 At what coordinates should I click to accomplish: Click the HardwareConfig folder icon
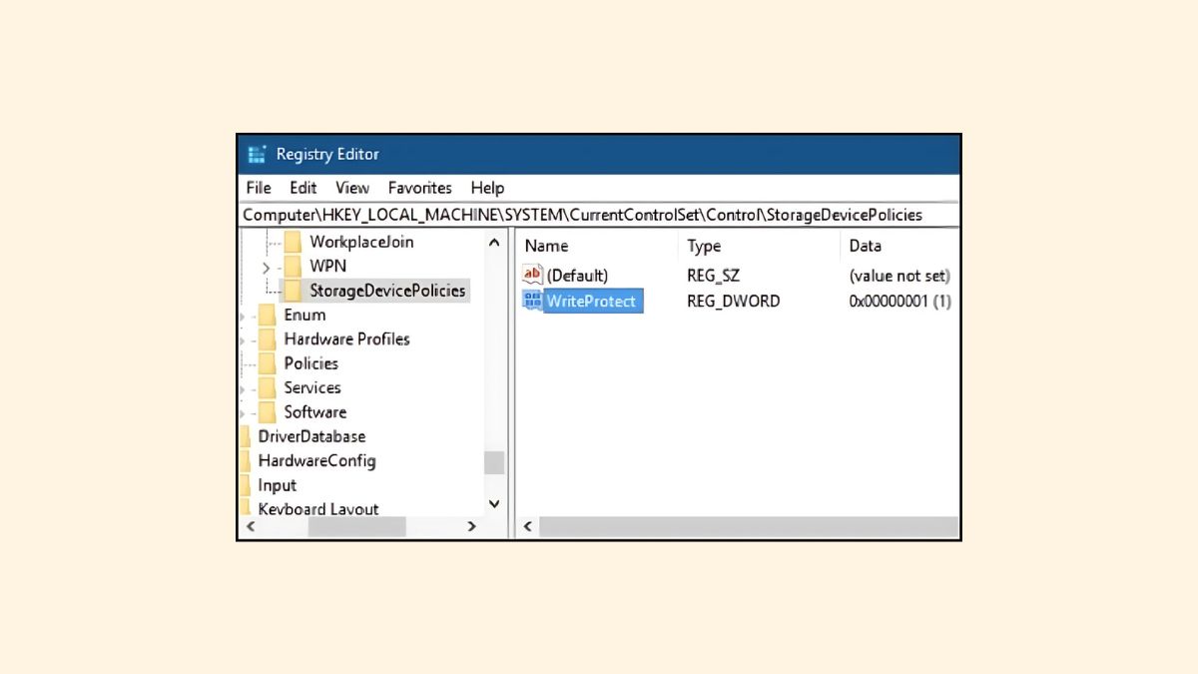click(246, 460)
